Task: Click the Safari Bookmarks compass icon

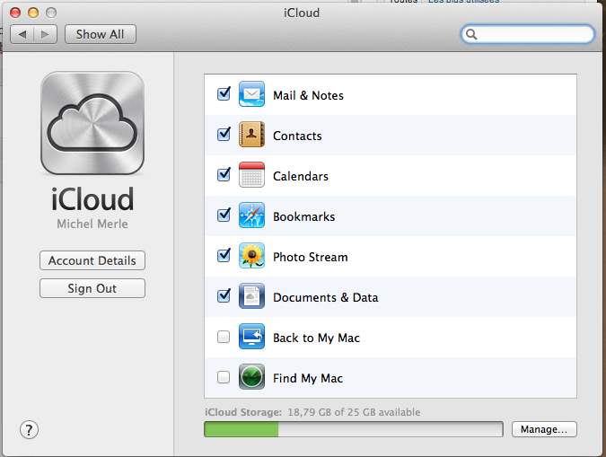Action: click(251, 215)
